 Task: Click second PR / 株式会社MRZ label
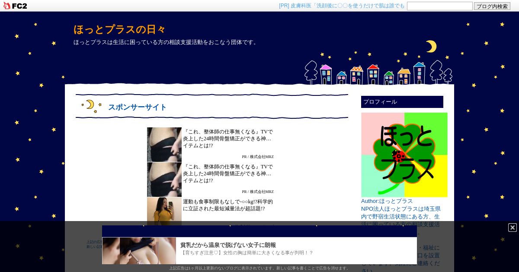pos(258,192)
